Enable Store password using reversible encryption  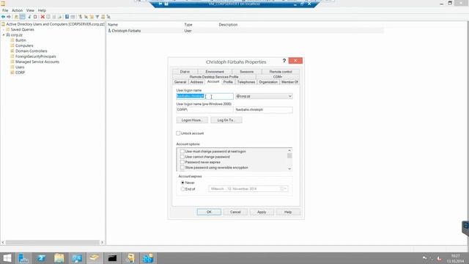pyautogui.click(x=182, y=168)
